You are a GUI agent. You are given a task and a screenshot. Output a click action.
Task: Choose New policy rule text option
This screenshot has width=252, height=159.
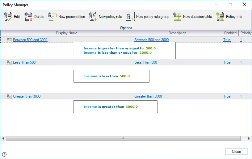pos(111,17)
